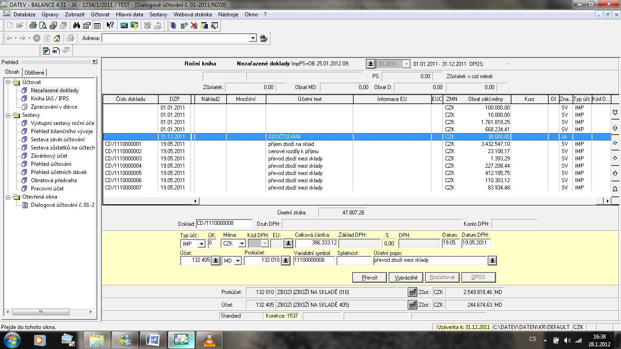Click the blue tree structure toolbar icon
621x349 pixels.
(174, 25)
